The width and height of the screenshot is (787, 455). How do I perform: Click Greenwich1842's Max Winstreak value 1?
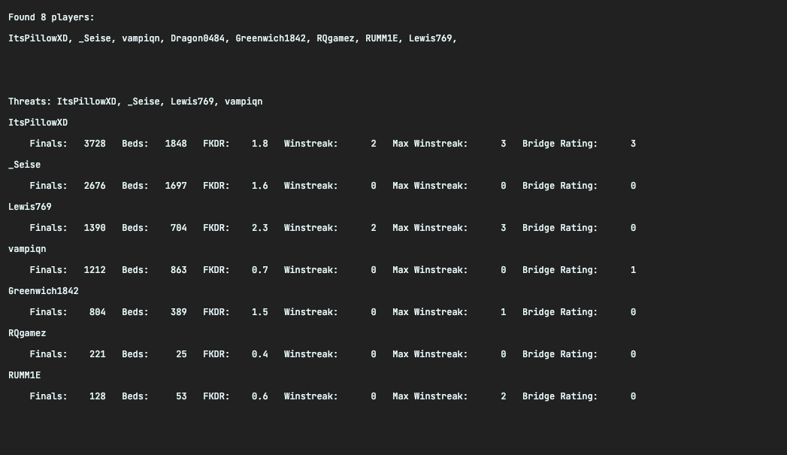pyautogui.click(x=503, y=311)
